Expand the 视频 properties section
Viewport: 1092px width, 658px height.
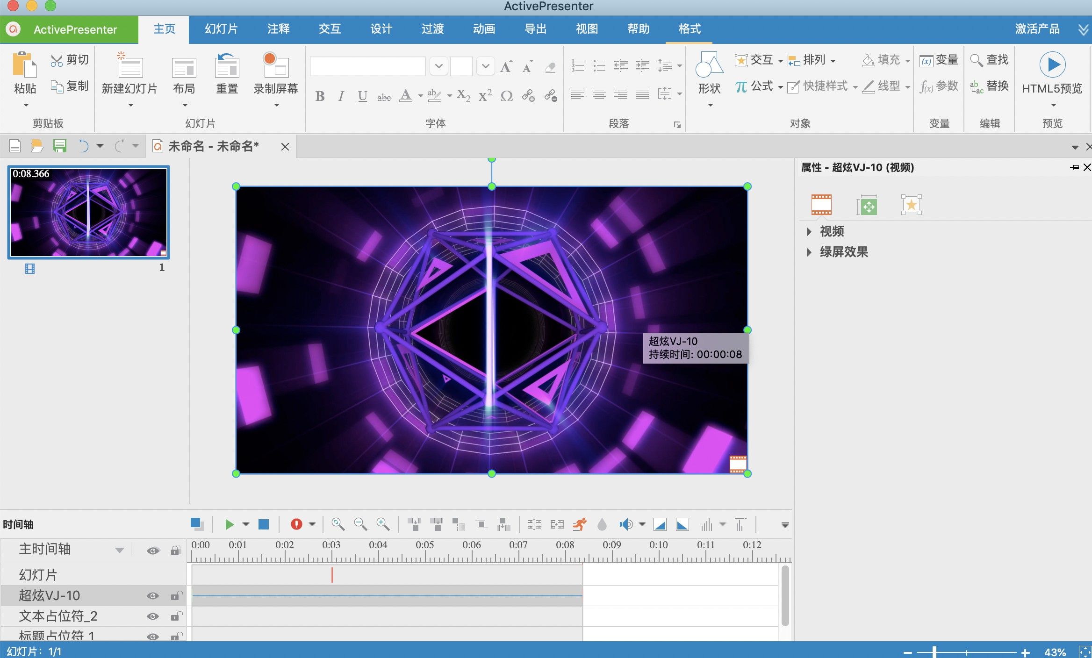(809, 231)
